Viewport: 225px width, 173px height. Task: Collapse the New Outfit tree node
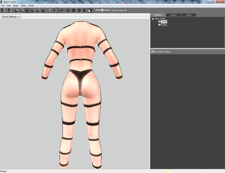coord(153,19)
